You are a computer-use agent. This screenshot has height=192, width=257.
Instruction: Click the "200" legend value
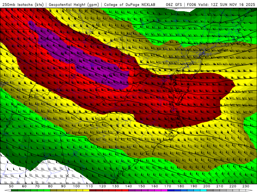(x=207, y=186)
